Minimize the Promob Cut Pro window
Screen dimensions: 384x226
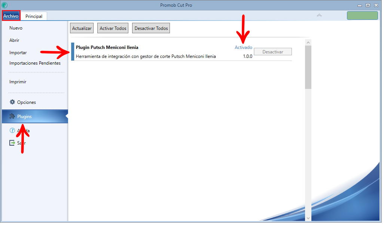click(360, 5)
